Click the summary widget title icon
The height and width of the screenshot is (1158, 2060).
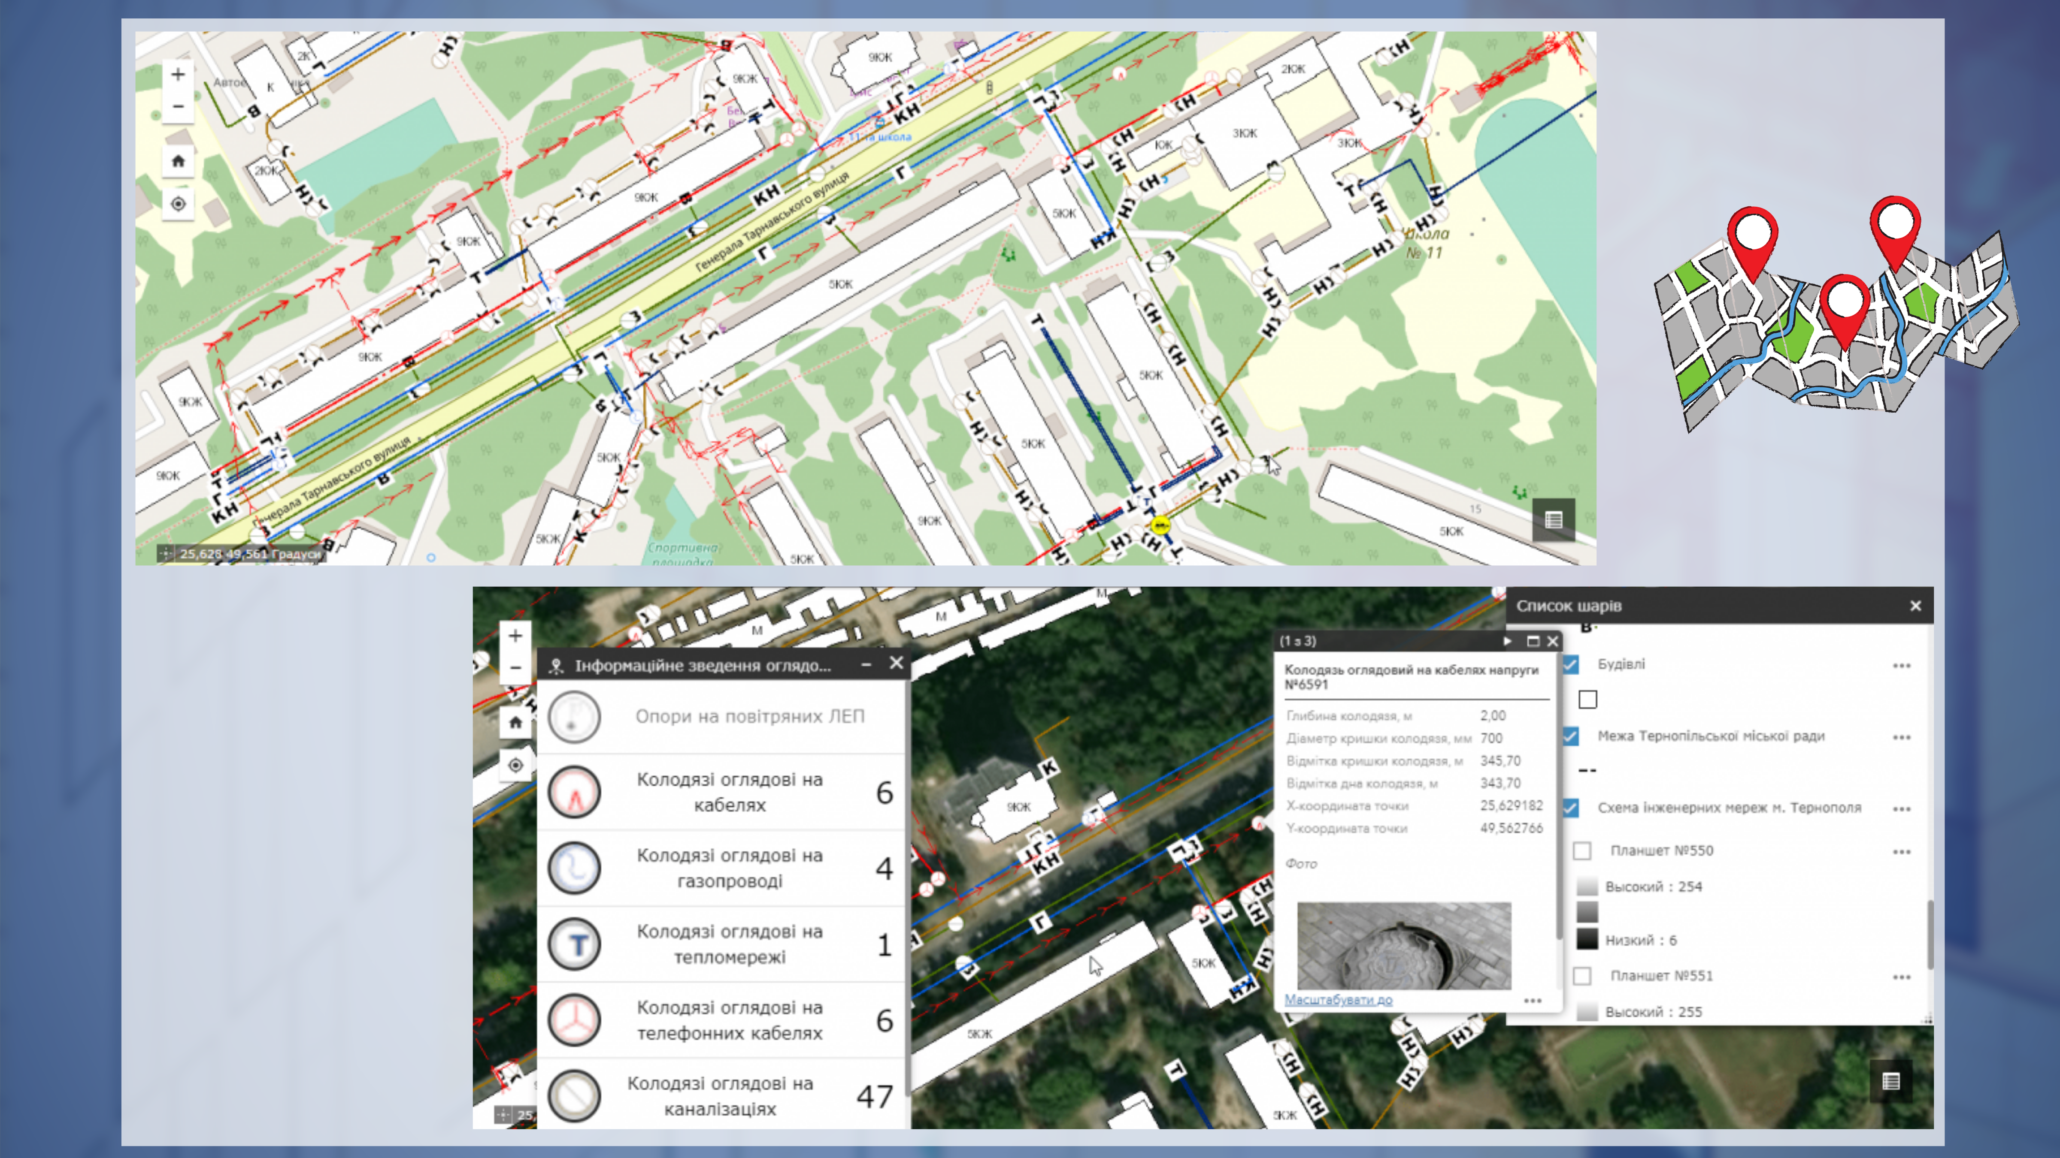point(557,666)
